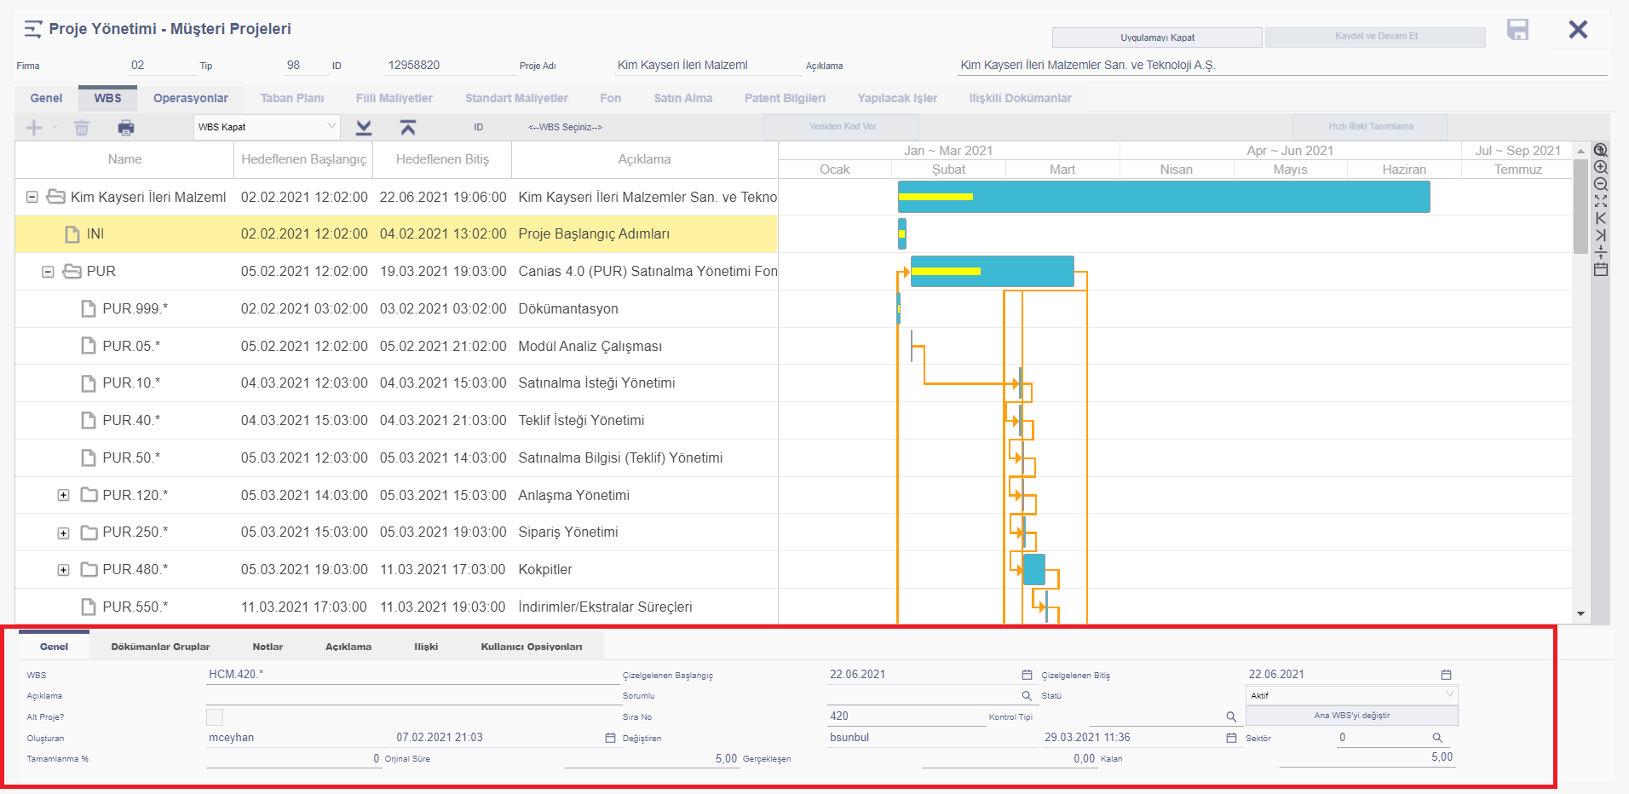
Task: Toggle the Alt Proje? checkbox
Action: [x=215, y=716]
